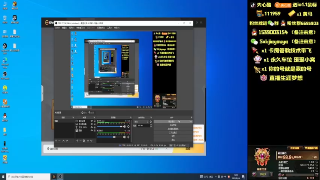320x180 pixels.
Task: Click Start Recording button in Controls
Action: [173, 125]
